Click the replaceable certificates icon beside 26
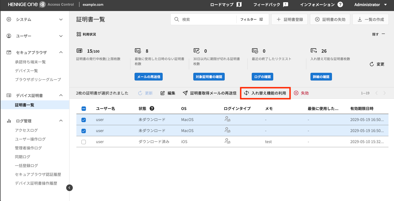Viewport: 394px width, 201px height. [x=313, y=51]
